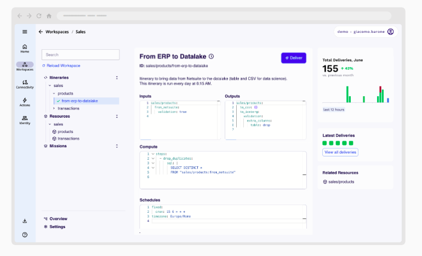Open Connectivity from the sidebar
This screenshot has width=422, height=256.
click(25, 84)
